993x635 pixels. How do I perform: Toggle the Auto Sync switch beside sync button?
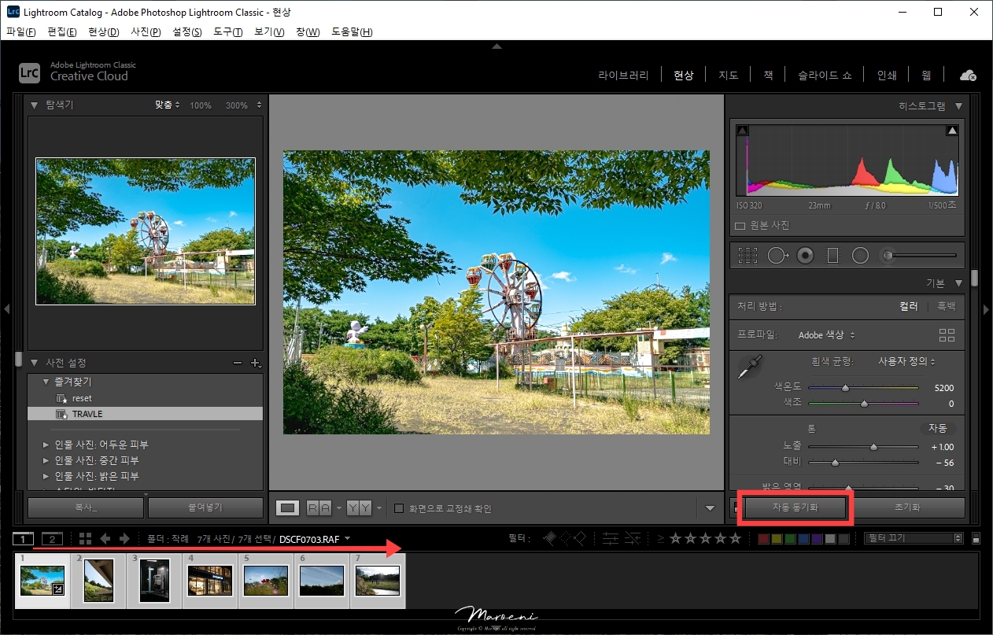click(734, 508)
